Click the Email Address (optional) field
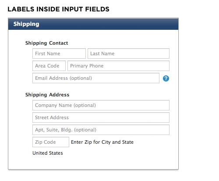 coord(96,78)
